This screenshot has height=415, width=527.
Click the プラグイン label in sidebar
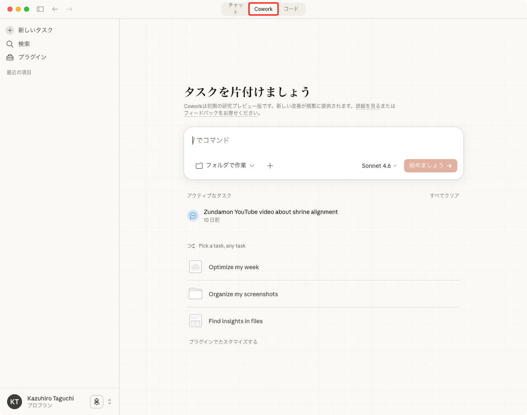click(32, 57)
